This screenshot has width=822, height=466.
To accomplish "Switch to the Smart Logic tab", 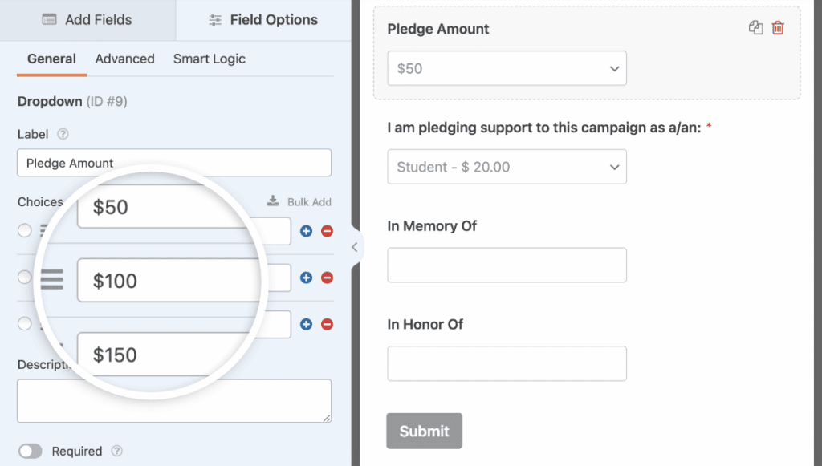I will 210,59.
